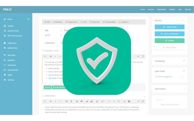The image size is (194, 121).
Task: Insert unordered list in Selfservice editor
Action: [66, 101]
